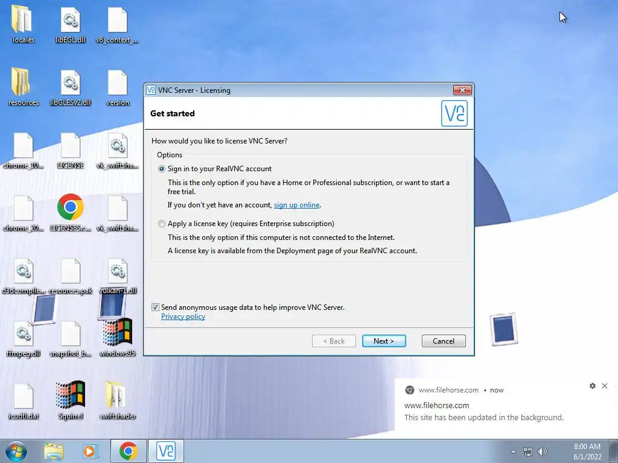Dismiss the filehorse.com notification

tap(605, 386)
